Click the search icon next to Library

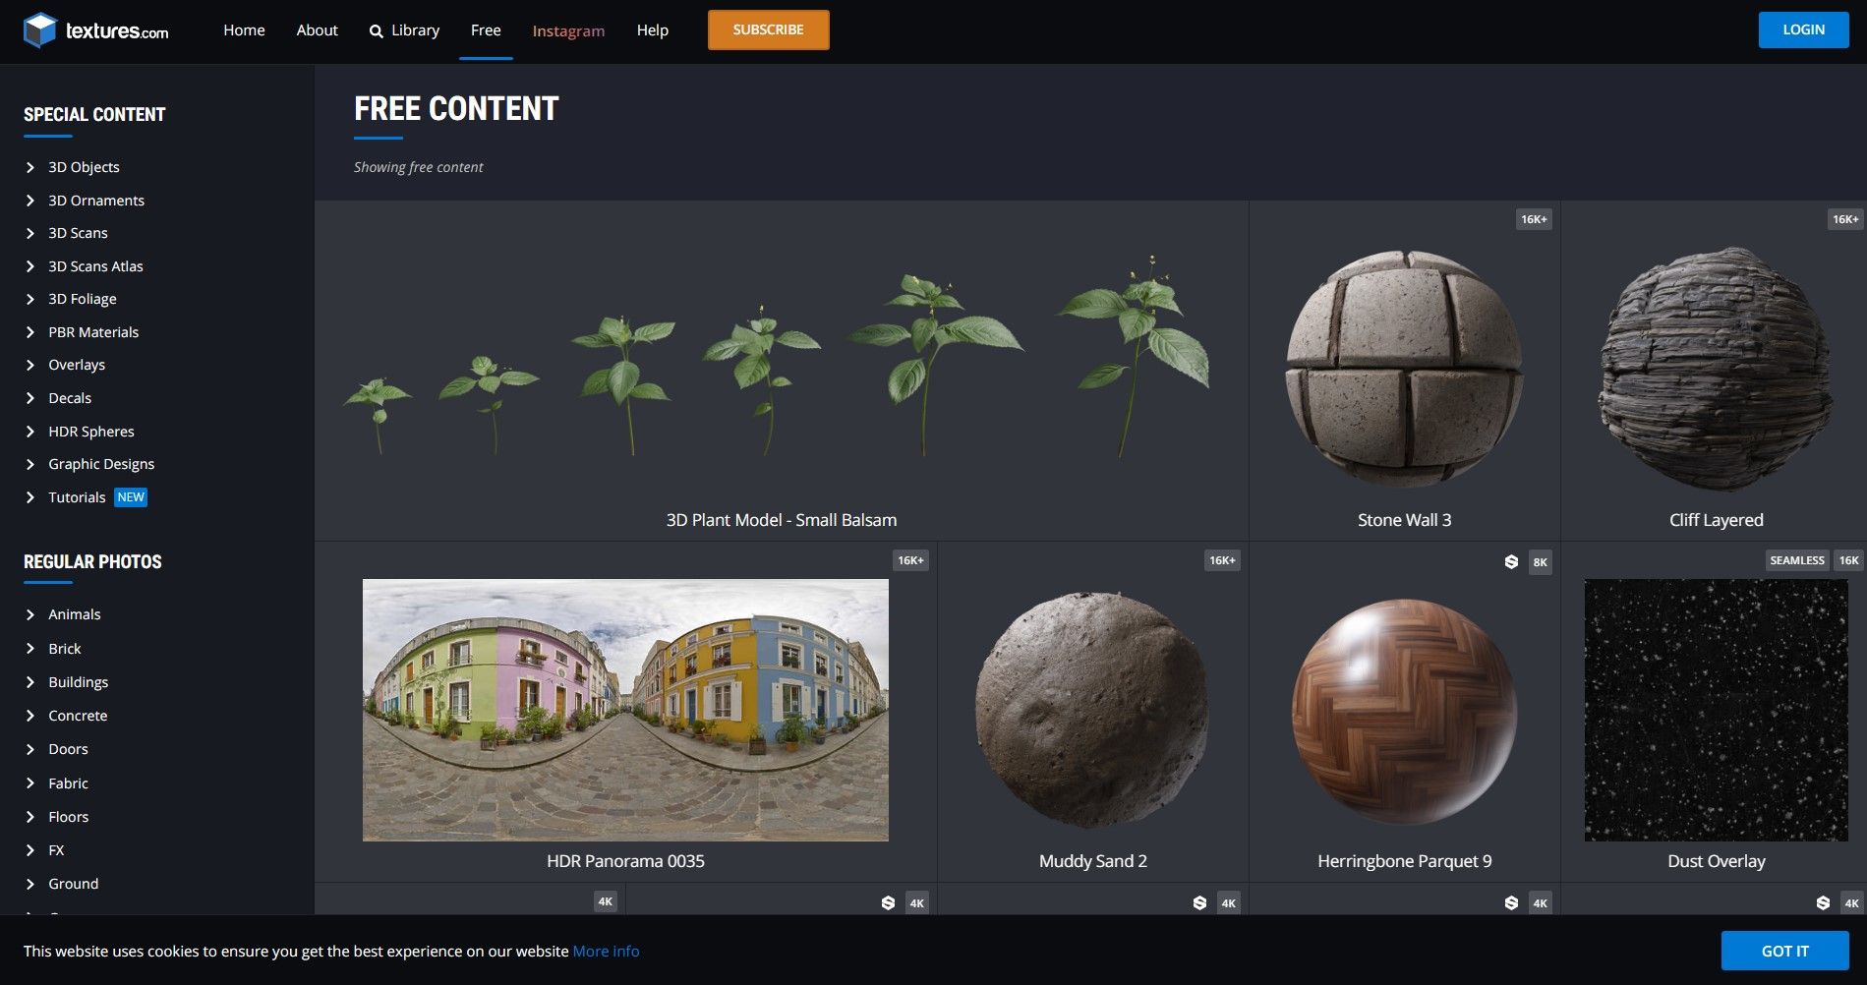pyautogui.click(x=376, y=30)
